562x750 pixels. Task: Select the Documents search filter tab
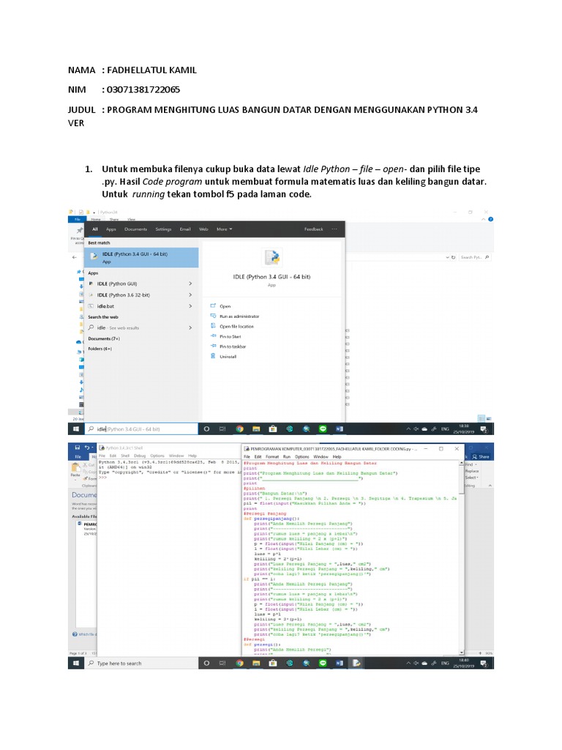(x=135, y=229)
